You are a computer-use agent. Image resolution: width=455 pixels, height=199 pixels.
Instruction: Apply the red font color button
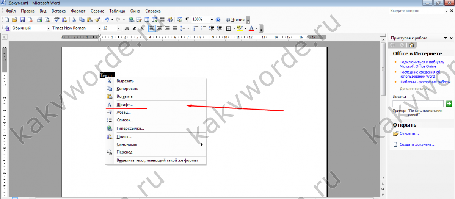[x=251, y=28]
